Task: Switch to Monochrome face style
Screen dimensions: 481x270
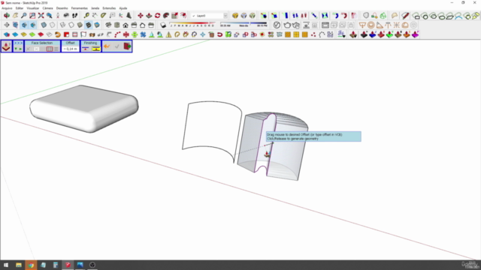Action: [97, 25]
